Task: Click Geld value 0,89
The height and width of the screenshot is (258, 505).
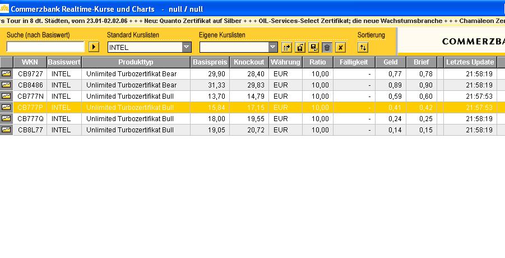Action: click(395, 85)
